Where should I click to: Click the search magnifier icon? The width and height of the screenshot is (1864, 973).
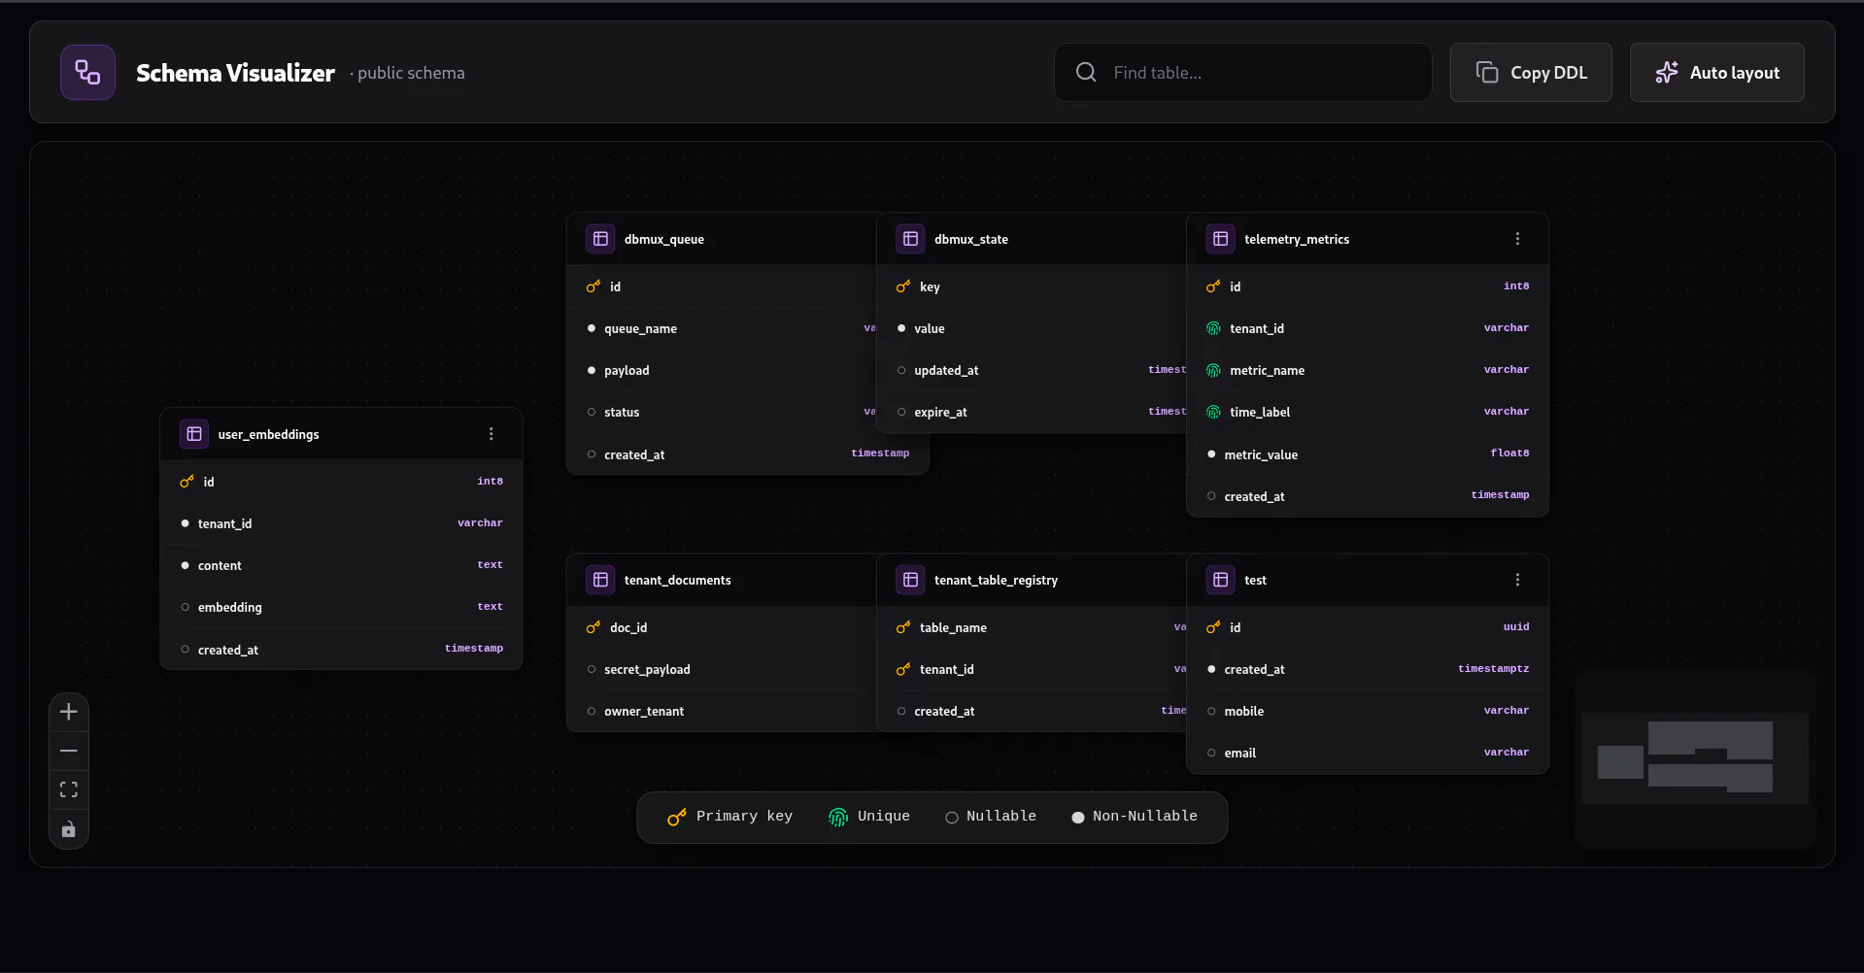click(x=1086, y=73)
